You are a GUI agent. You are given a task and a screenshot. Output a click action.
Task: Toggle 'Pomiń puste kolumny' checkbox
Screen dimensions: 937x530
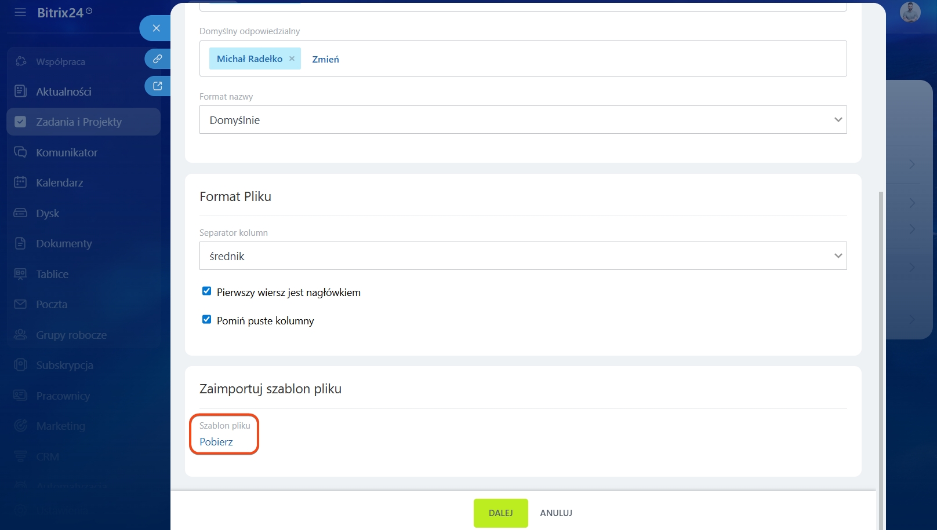(x=206, y=320)
